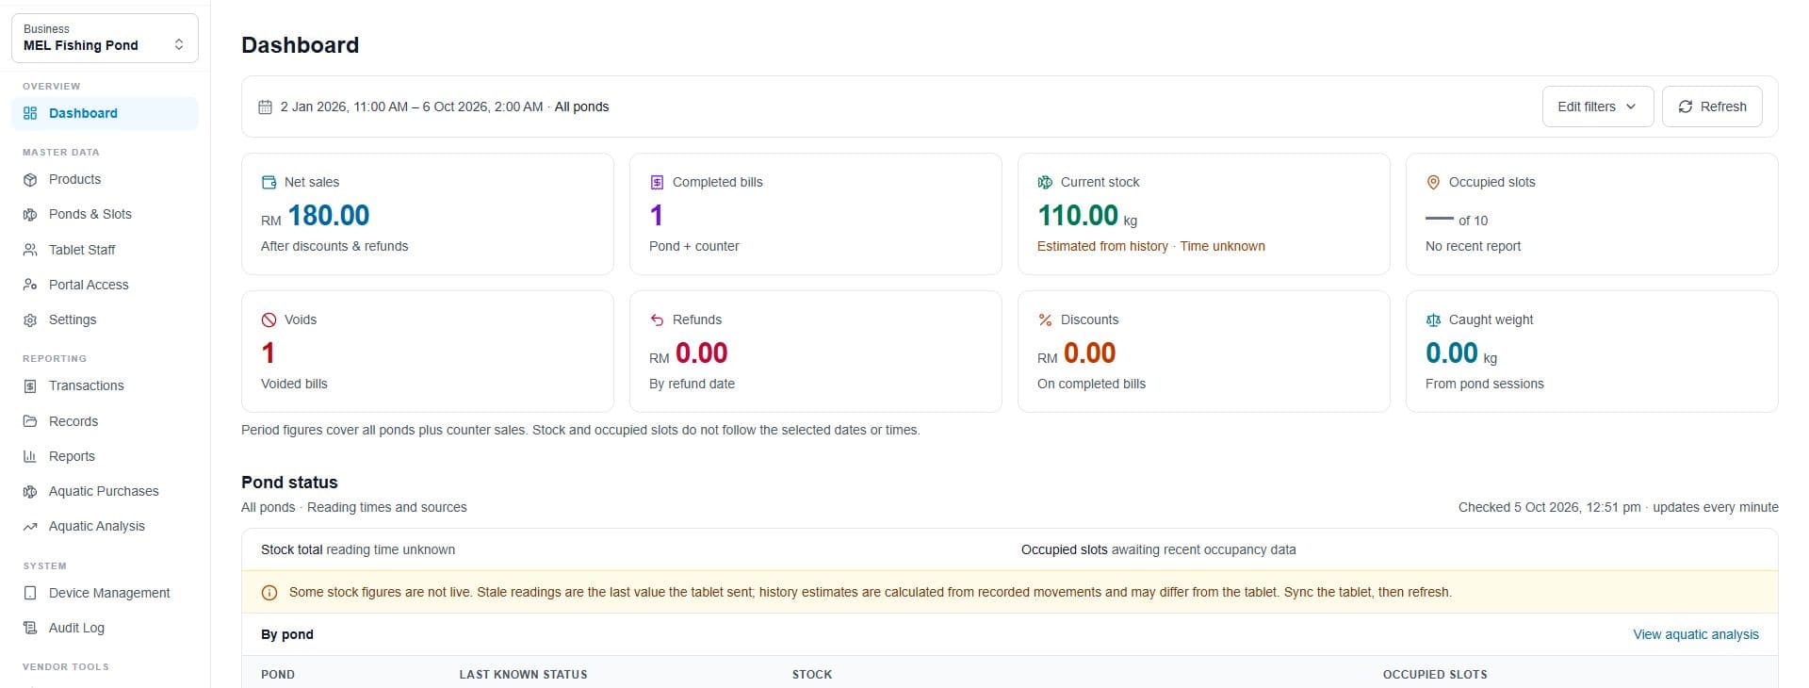Screen dimensions: 1809x688
Task: Click the Refunds amount 0.00
Action: (x=701, y=353)
